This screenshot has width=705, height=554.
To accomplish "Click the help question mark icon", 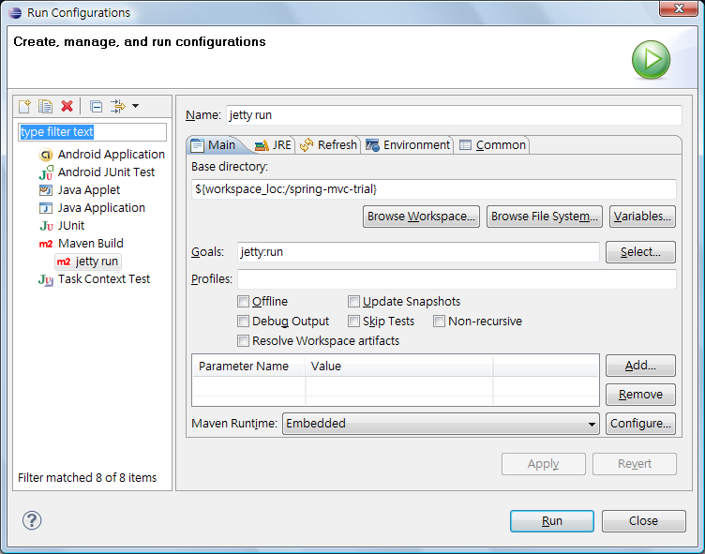I will (x=31, y=520).
